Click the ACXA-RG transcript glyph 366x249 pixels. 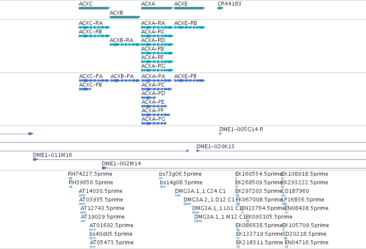pyautogui.click(x=157, y=70)
